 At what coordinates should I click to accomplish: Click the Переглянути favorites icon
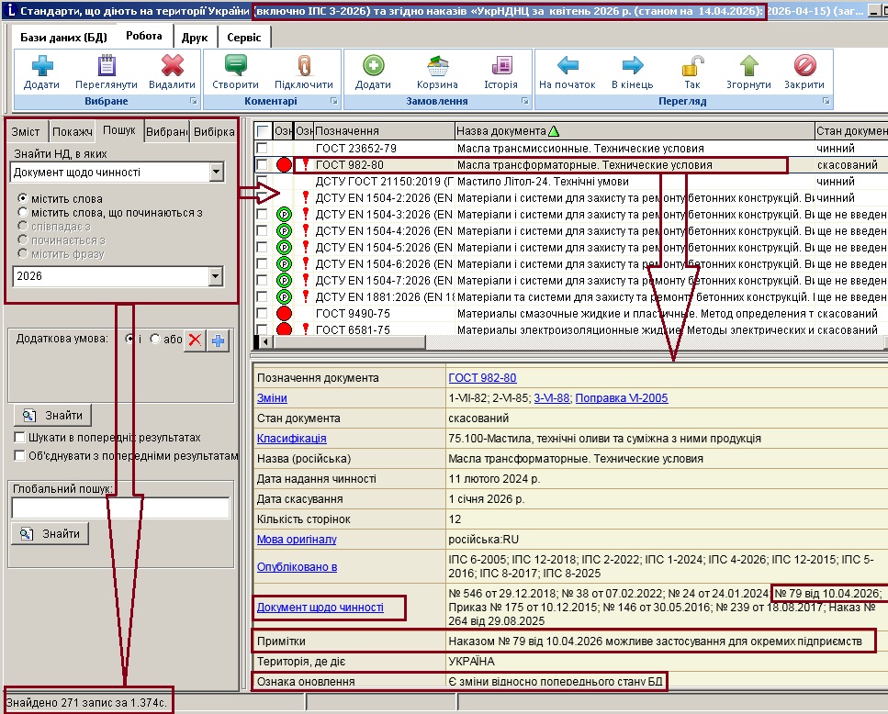point(106,66)
